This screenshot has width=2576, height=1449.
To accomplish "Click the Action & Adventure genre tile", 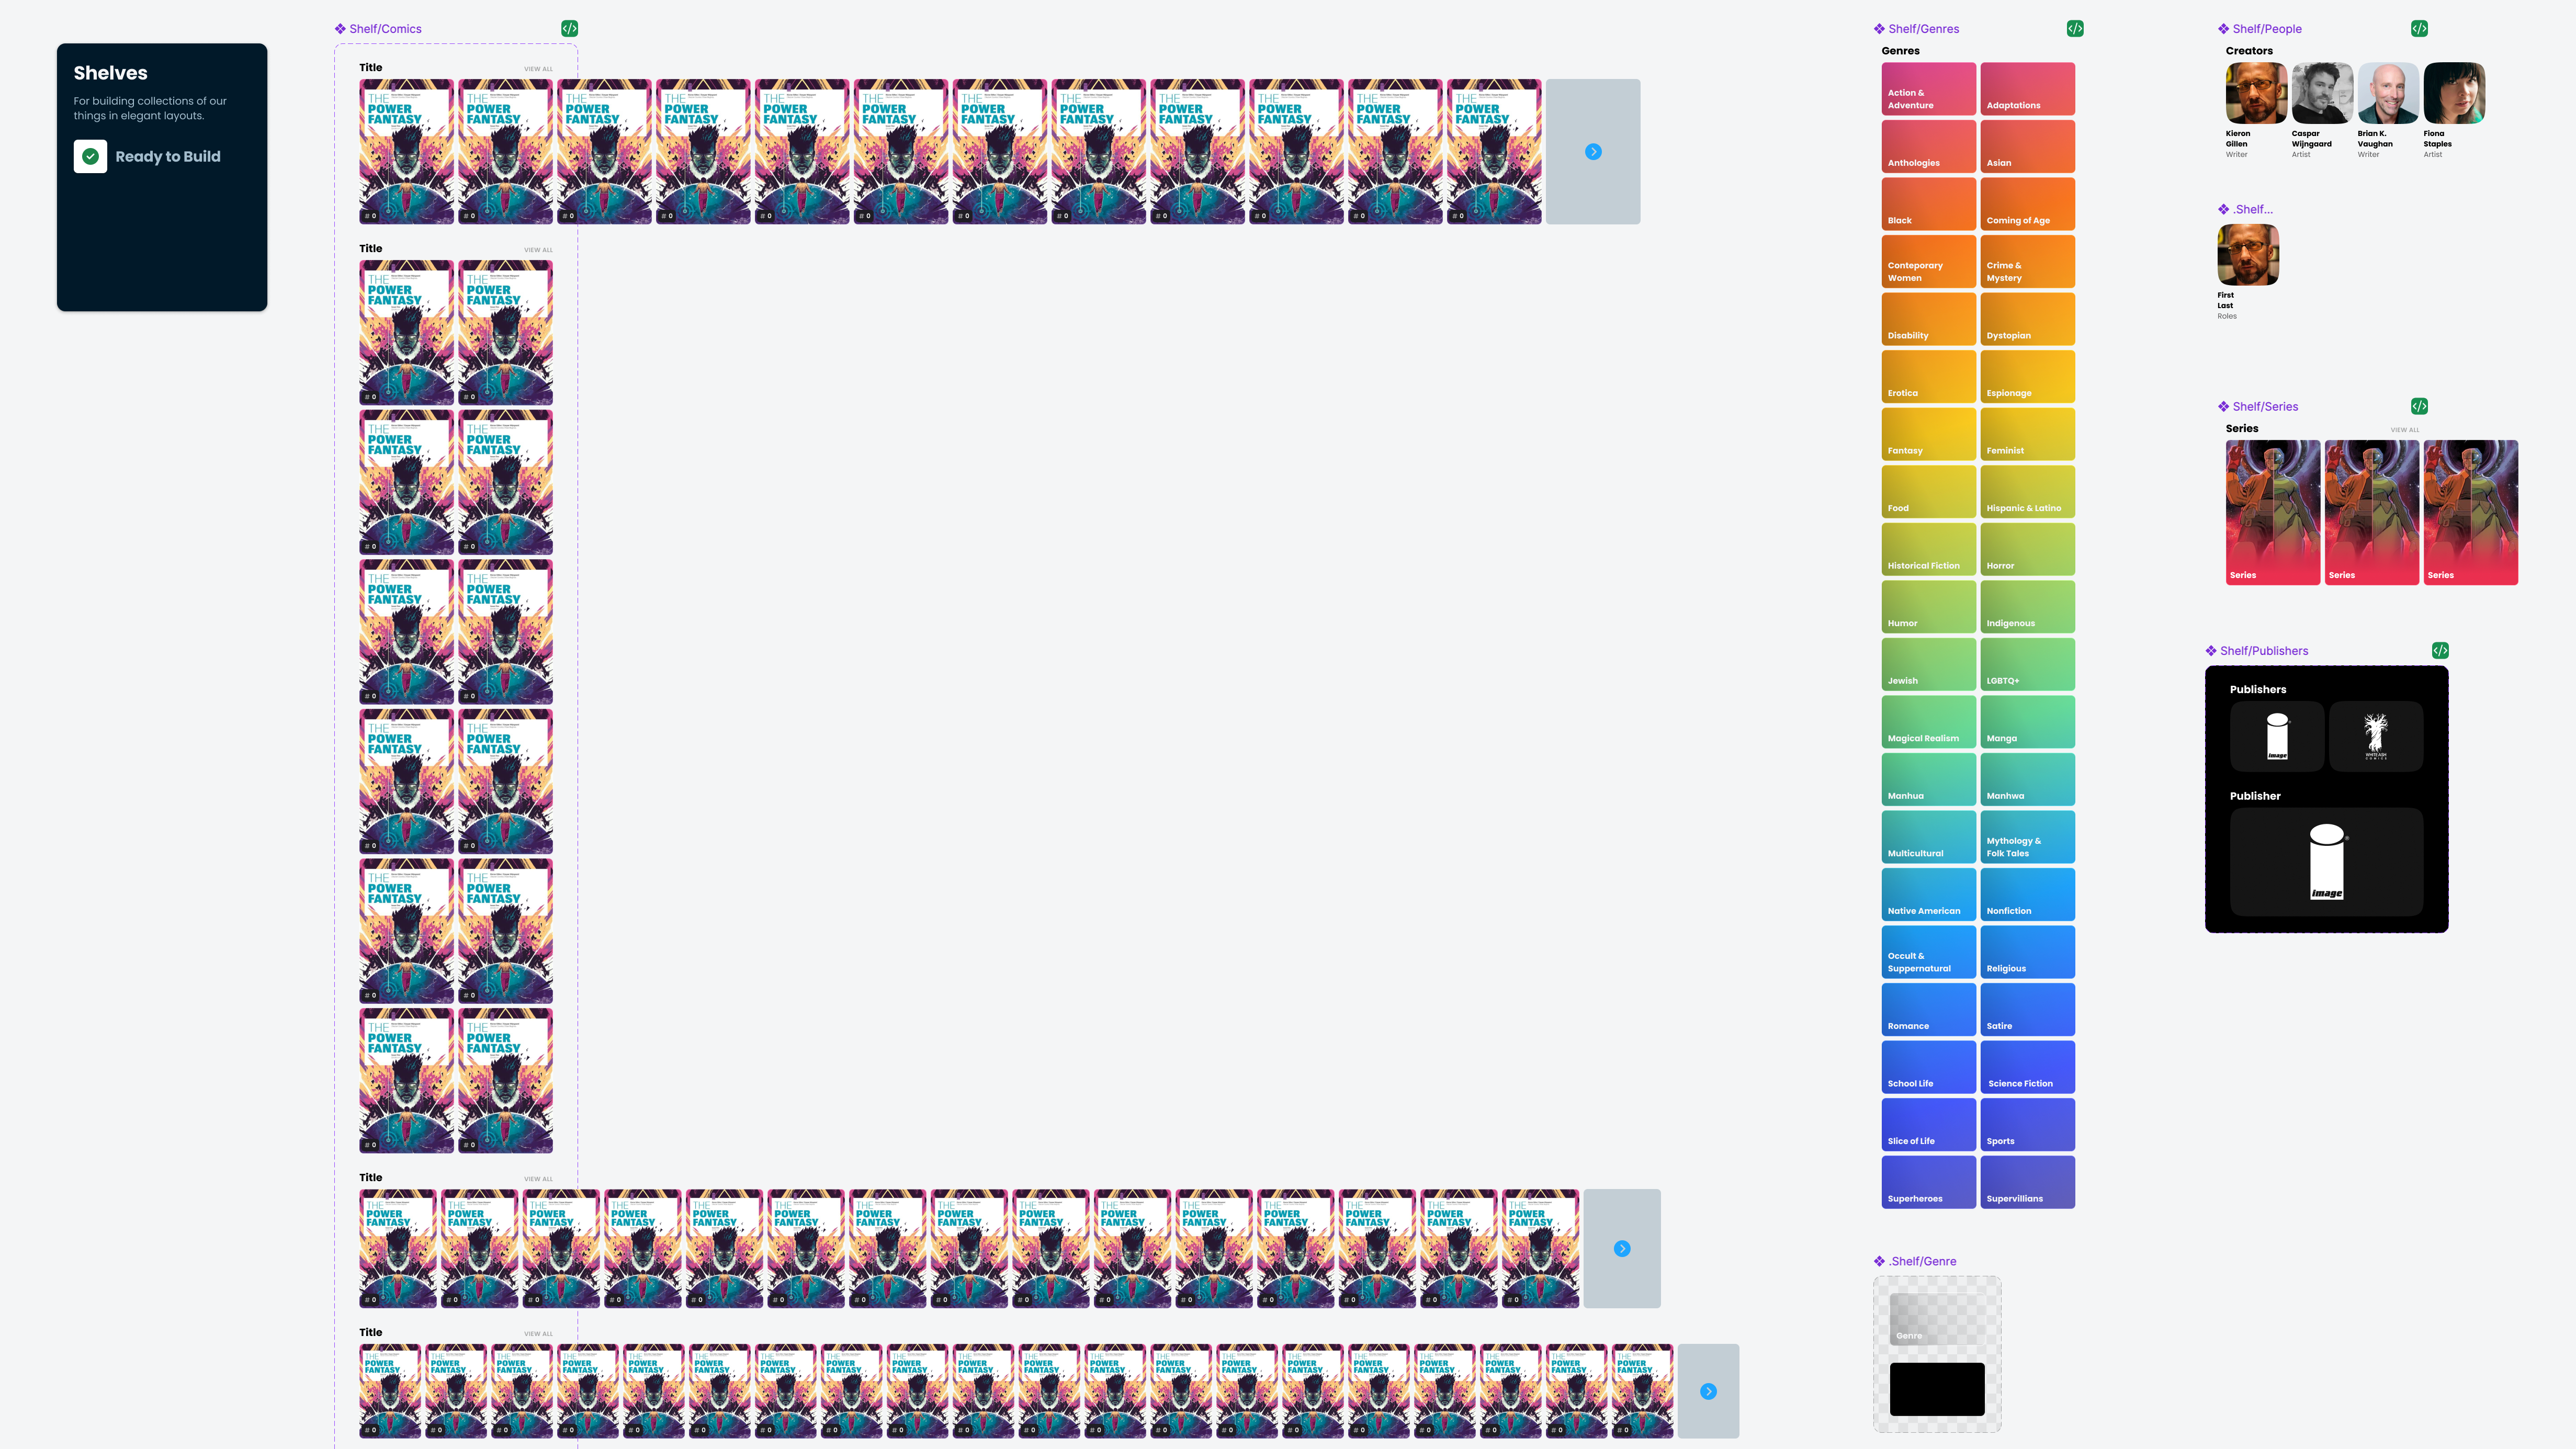I will click(x=1928, y=89).
